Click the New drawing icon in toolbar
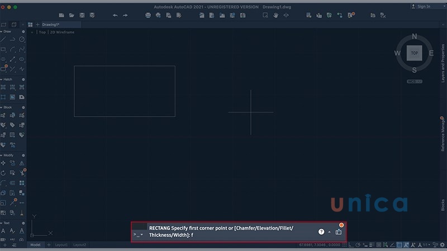The width and height of the screenshot is (447, 251). [61, 16]
